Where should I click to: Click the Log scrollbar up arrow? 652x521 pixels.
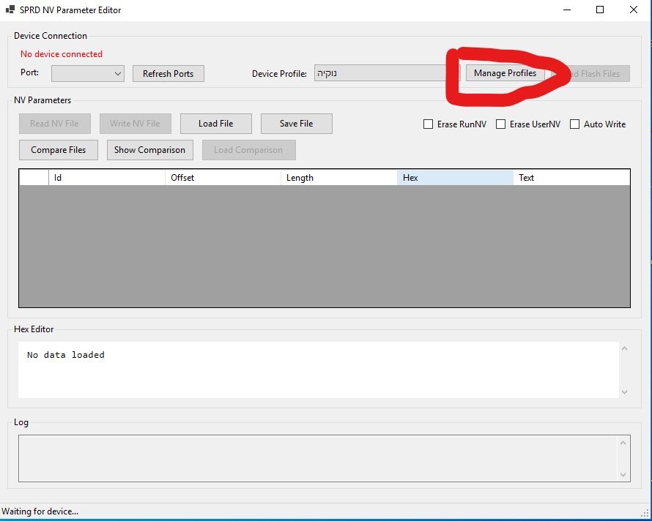[623, 443]
